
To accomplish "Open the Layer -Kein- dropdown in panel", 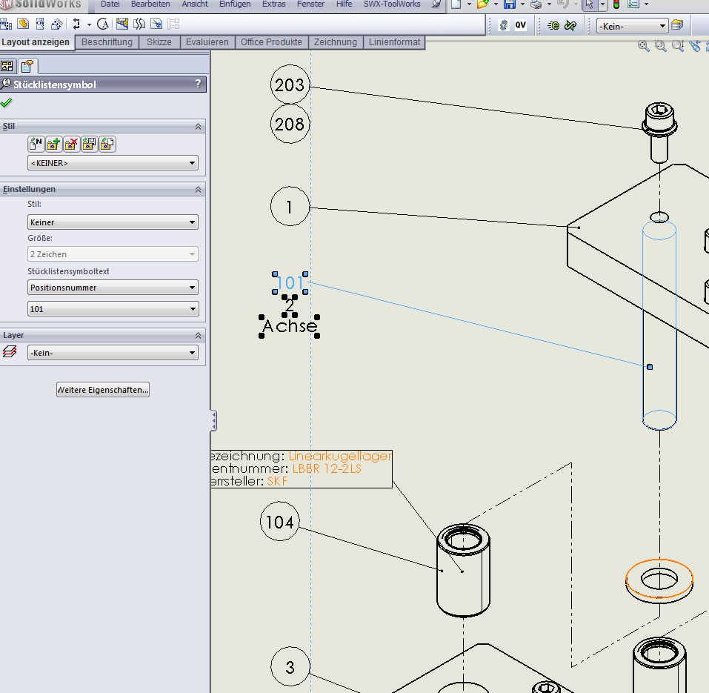I will pyautogui.click(x=113, y=353).
